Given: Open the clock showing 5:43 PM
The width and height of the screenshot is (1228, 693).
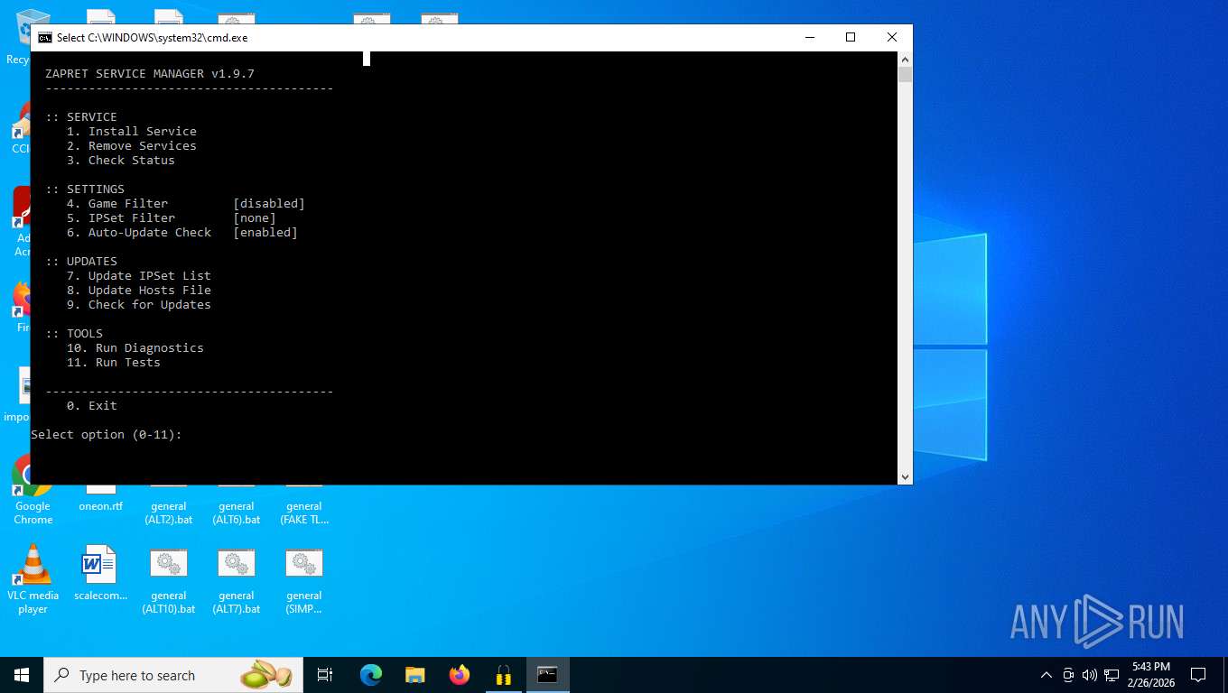Looking at the screenshot, I should pyautogui.click(x=1149, y=675).
